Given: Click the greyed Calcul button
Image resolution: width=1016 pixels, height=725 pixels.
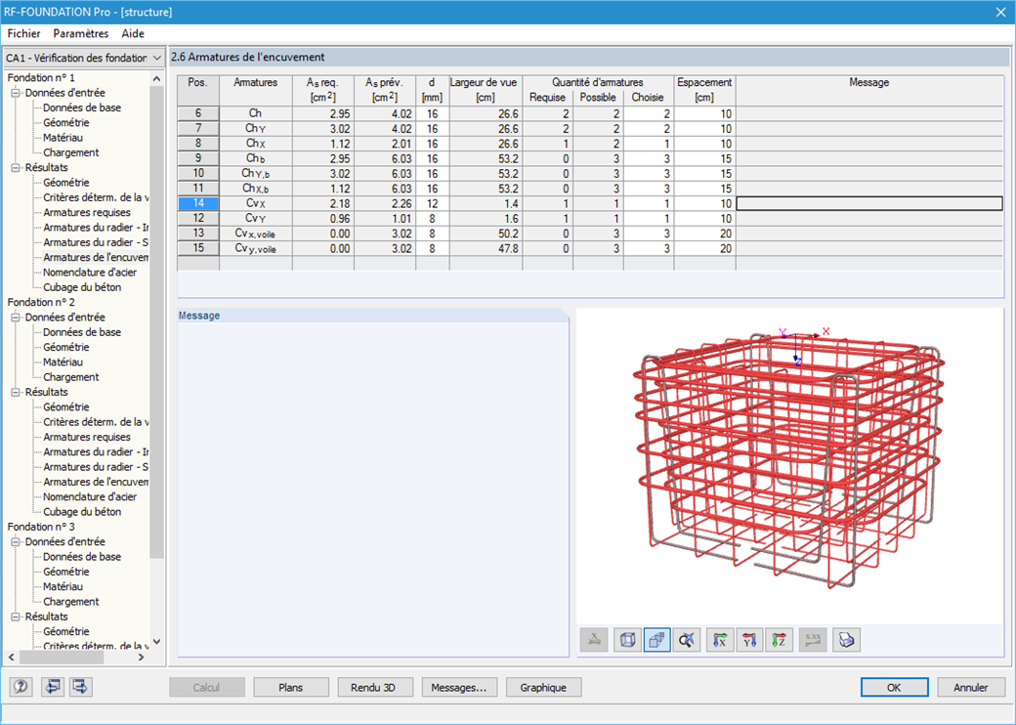Looking at the screenshot, I should click(207, 688).
